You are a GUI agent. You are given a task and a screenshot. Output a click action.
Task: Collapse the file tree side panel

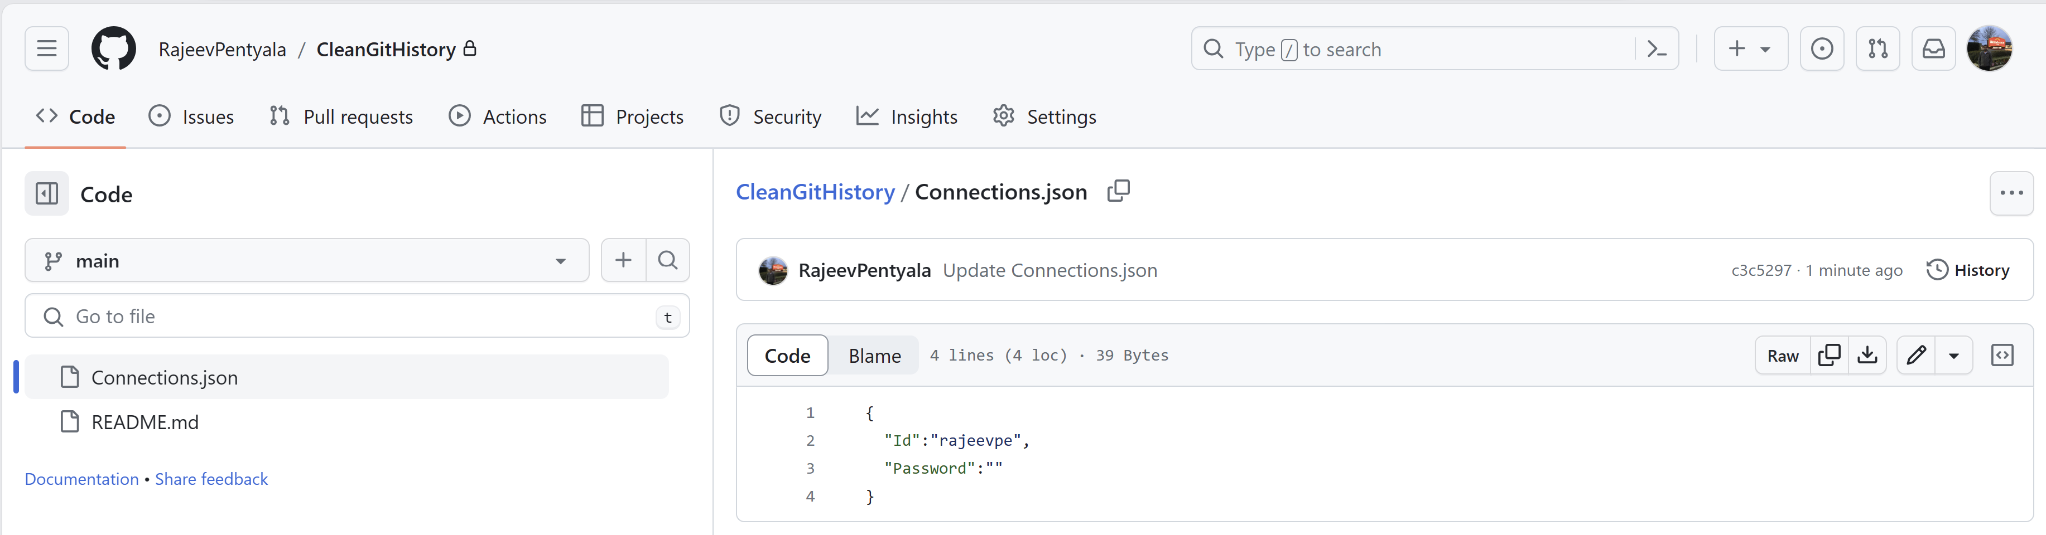[46, 194]
